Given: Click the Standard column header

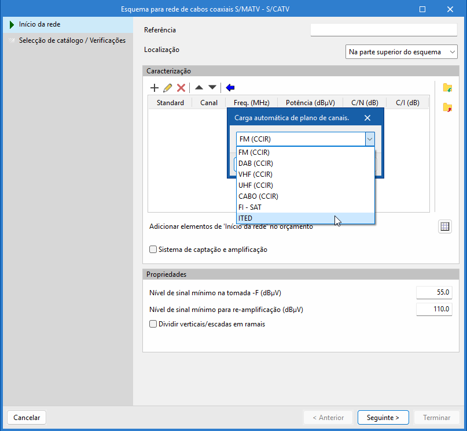Looking at the screenshot, I should pyautogui.click(x=170, y=103).
